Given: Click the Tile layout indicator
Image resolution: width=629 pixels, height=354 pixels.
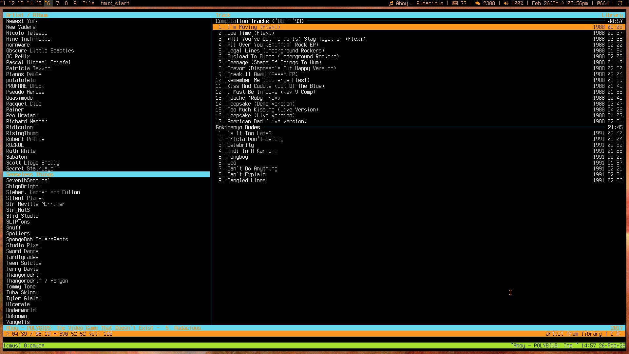Looking at the screenshot, I should 88,3.
